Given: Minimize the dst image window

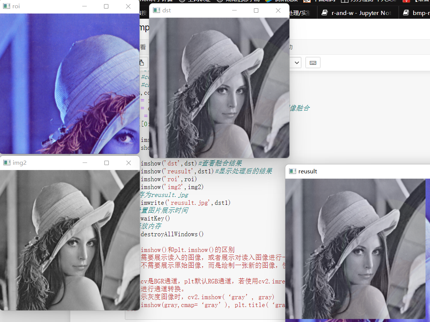Looking at the screenshot, I should click(234, 10).
